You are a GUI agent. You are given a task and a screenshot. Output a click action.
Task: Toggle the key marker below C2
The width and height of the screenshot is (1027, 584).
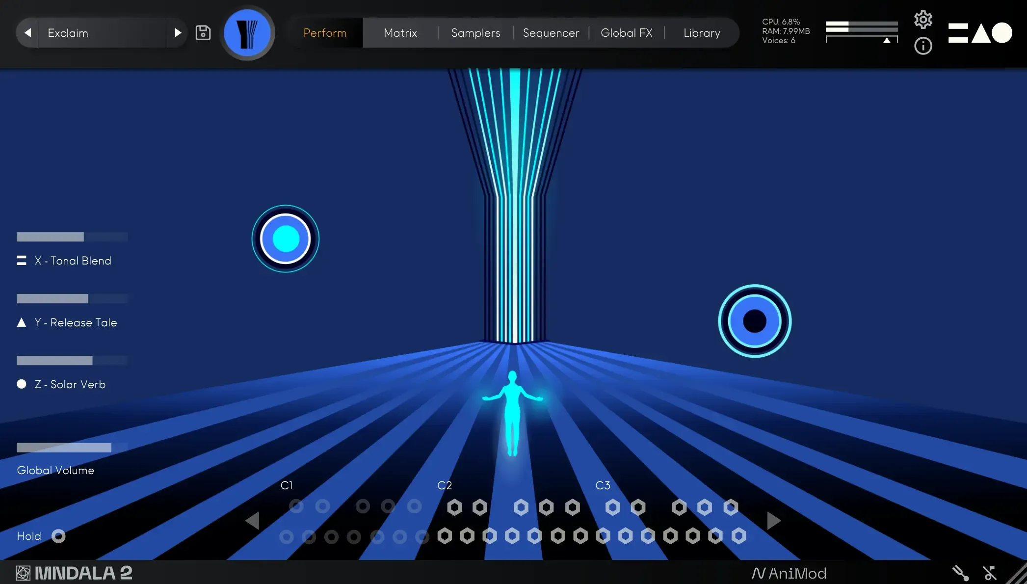[445, 536]
